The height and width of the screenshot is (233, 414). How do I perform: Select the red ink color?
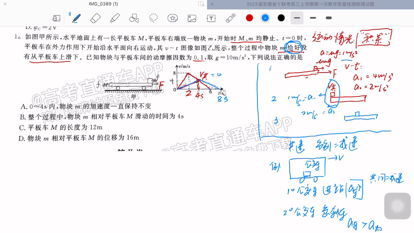click(x=249, y=18)
